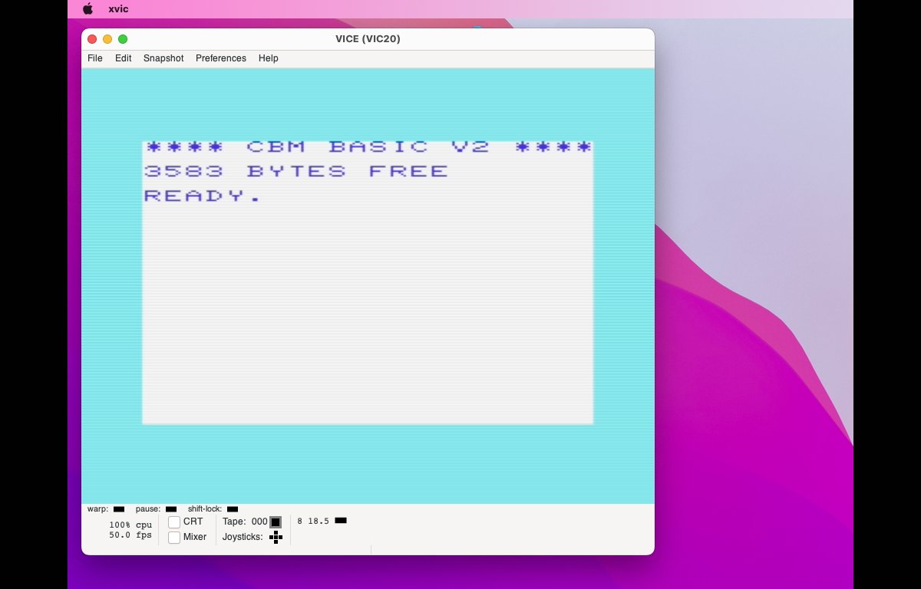Click the tape stop status icon
This screenshot has width=921, height=589.
pyautogui.click(x=276, y=522)
